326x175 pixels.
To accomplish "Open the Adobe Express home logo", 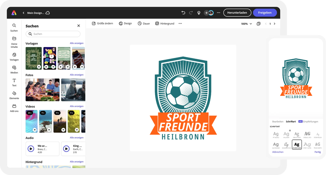I will 14,13.
